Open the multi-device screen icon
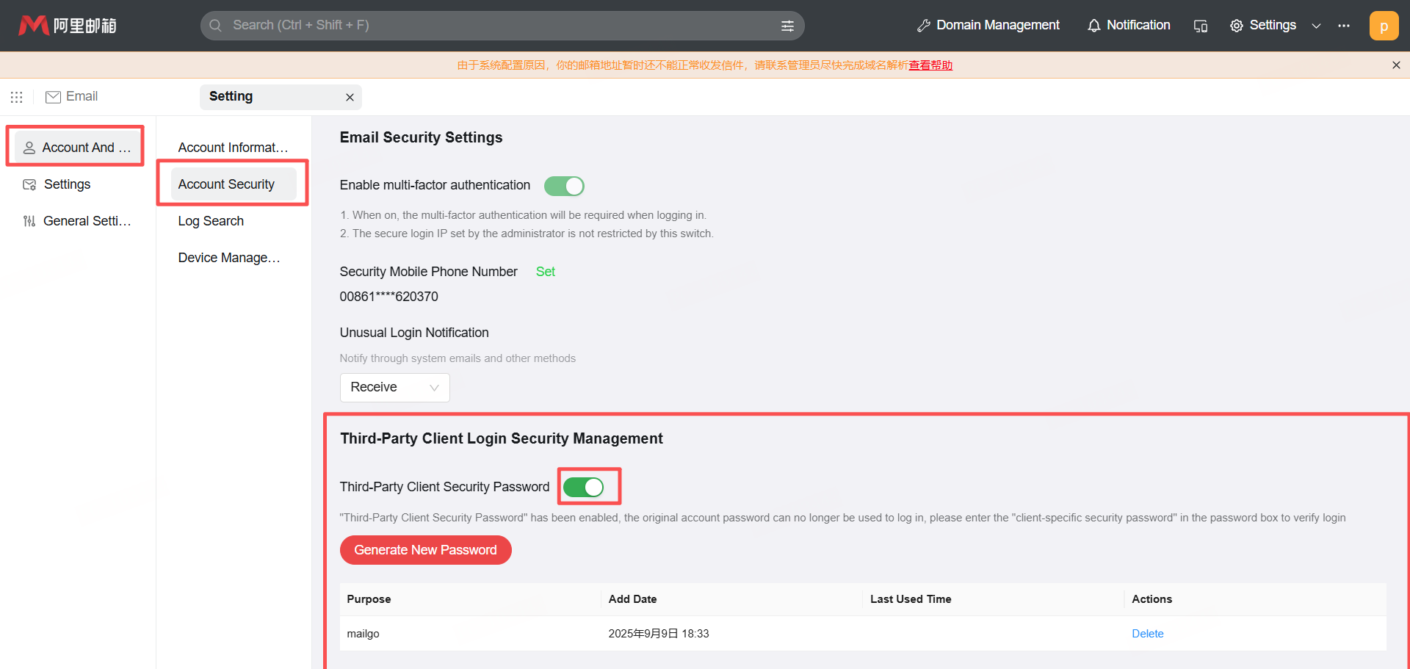This screenshot has height=669, width=1410. pyautogui.click(x=1201, y=26)
